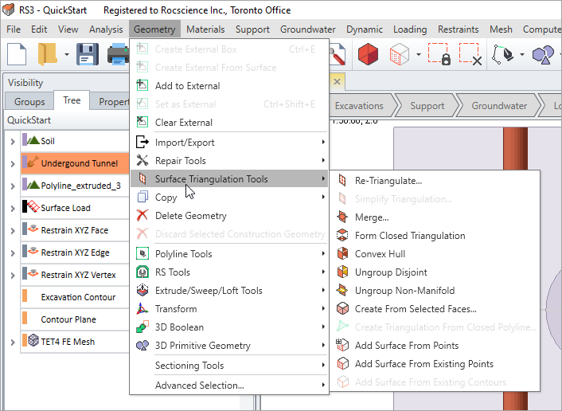Open the dropdown arrow beside wireframe cube
This screenshot has height=411, width=562.
418,54
